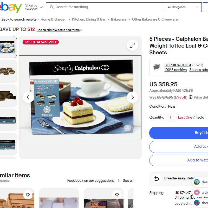Image resolution: width=208 pixels, height=208 pixels.
Task: Open SOPHIES-QUEST seller profile link
Action: [178, 65]
